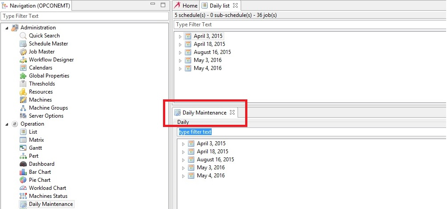Collapse the Administration tree node
This screenshot has height=209, width=447.
coord(7,28)
